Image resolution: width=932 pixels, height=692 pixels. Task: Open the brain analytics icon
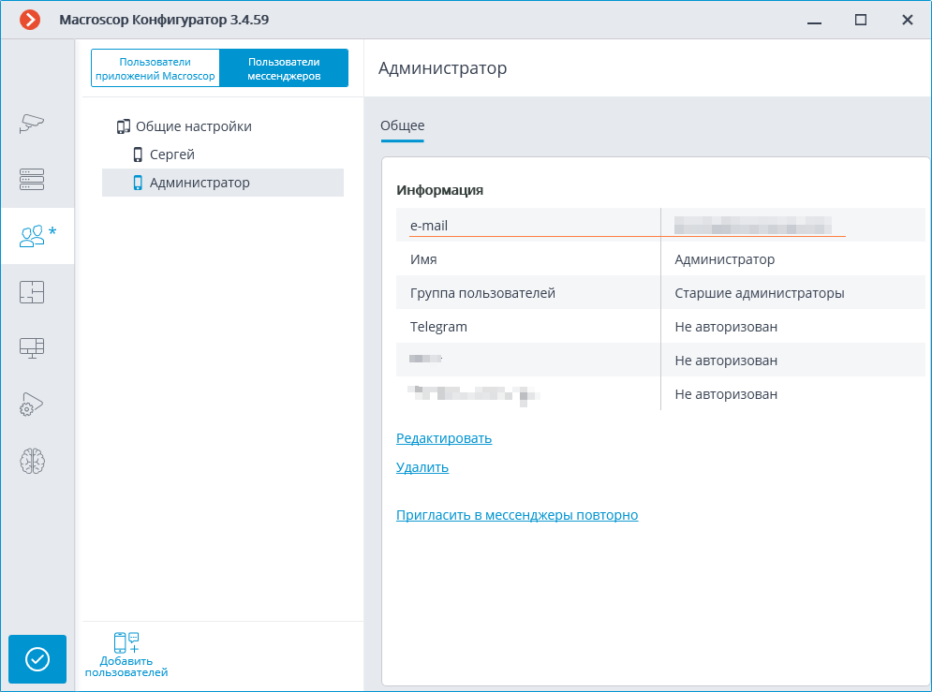tap(33, 461)
